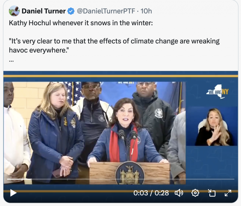Screen dimensions: 241x206
Task: Click the blue verified badge
Action: pos(71,11)
